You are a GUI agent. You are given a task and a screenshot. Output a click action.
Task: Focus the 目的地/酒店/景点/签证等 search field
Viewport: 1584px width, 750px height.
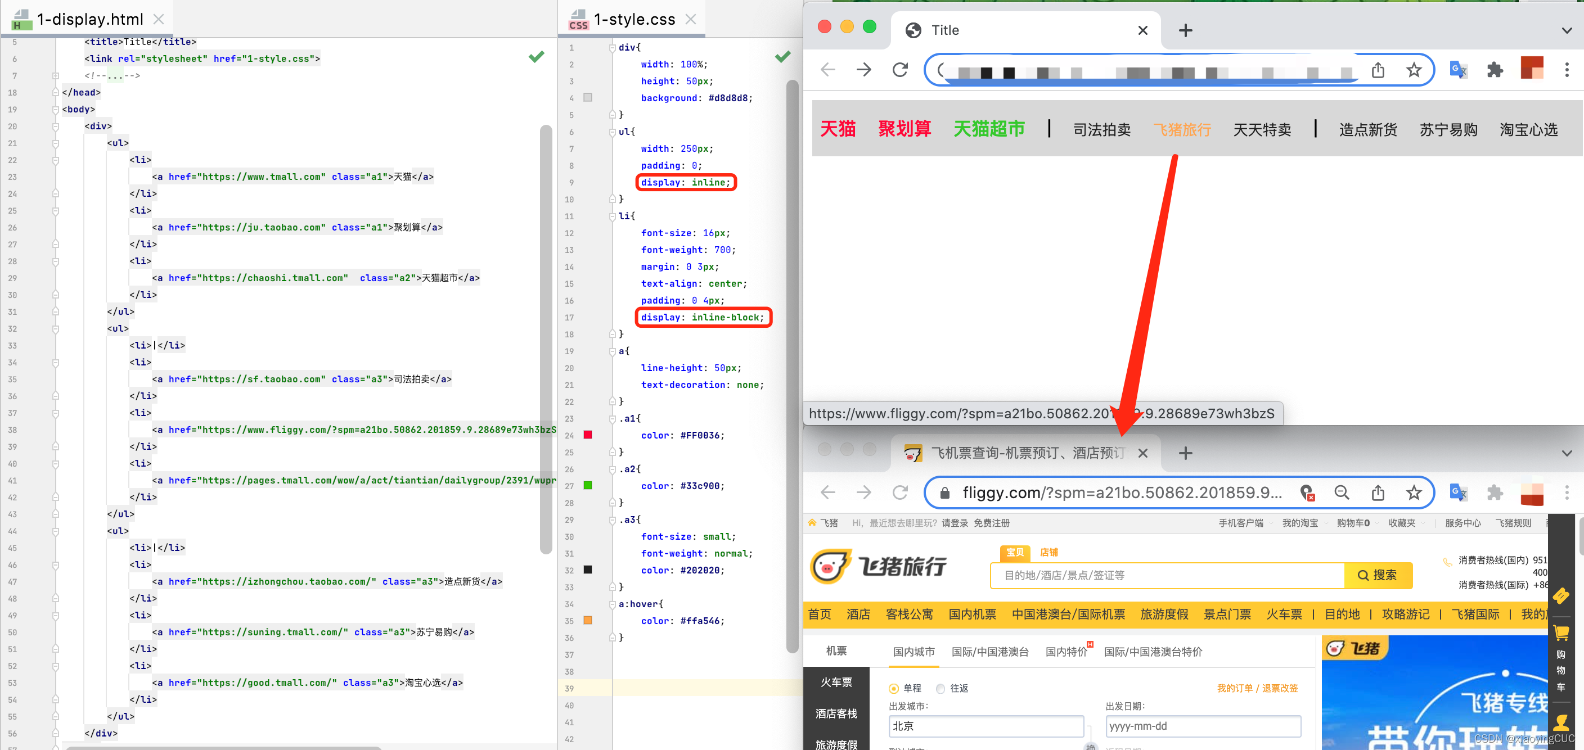coord(1167,575)
